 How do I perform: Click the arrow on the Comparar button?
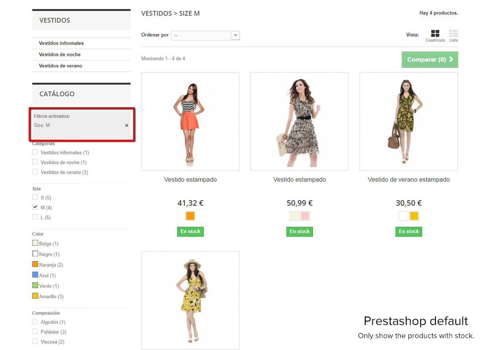click(x=452, y=59)
